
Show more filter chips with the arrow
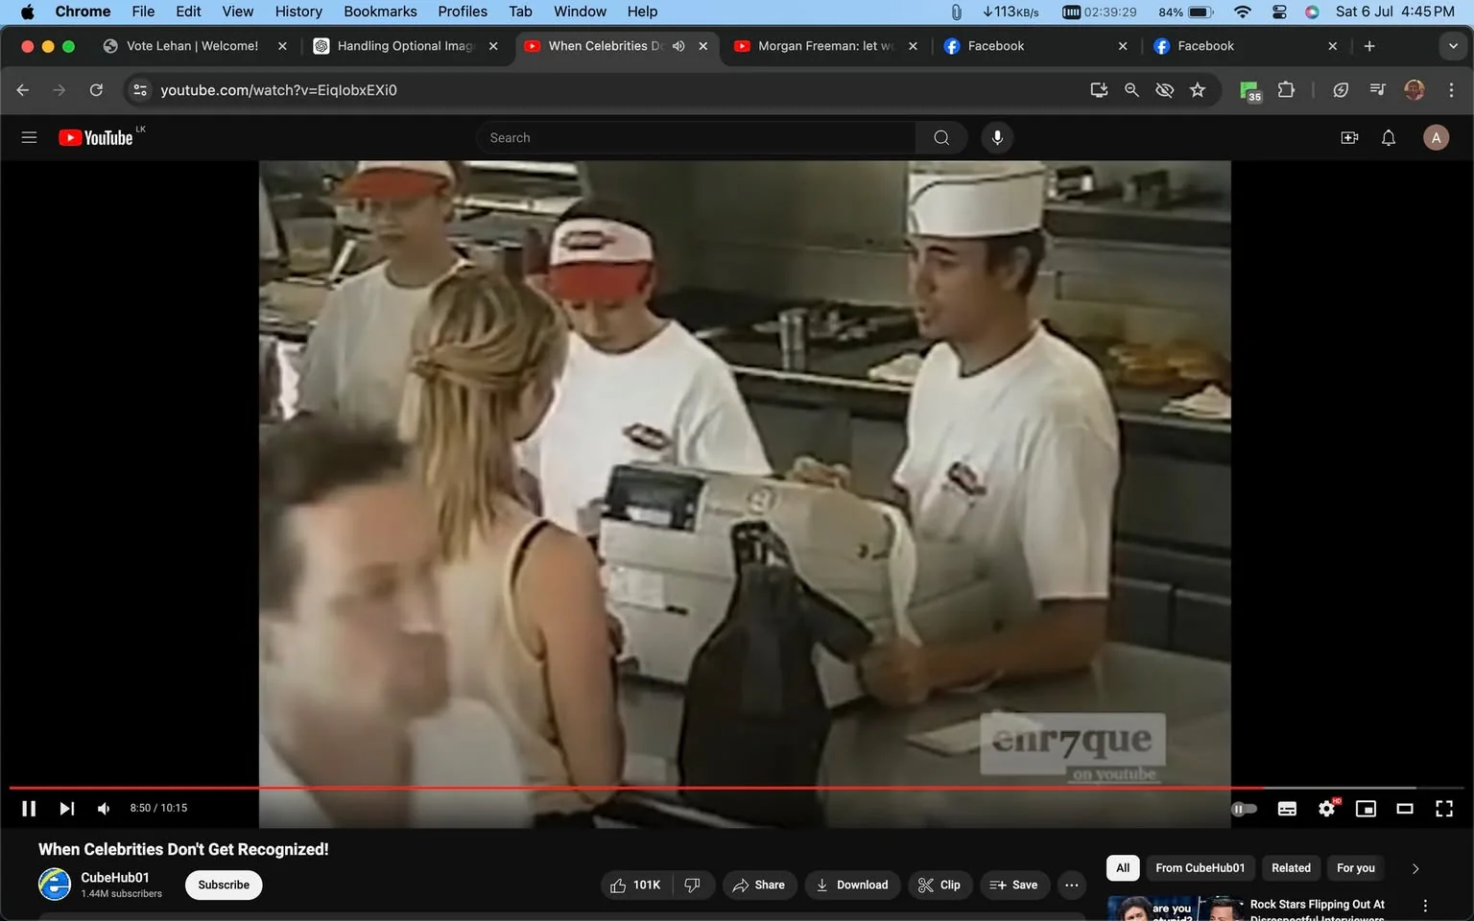tap(1415, 868)
